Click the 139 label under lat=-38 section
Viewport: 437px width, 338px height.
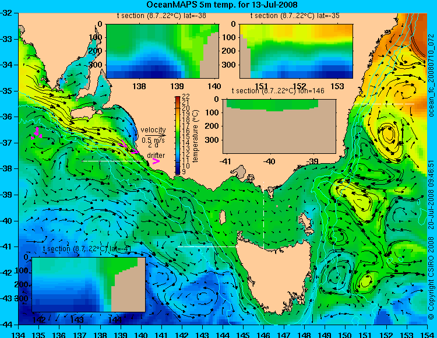(177, 86)
